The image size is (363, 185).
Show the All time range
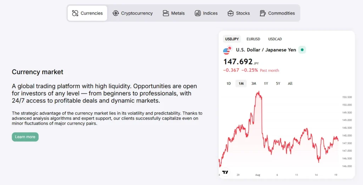tap(290, 84)
